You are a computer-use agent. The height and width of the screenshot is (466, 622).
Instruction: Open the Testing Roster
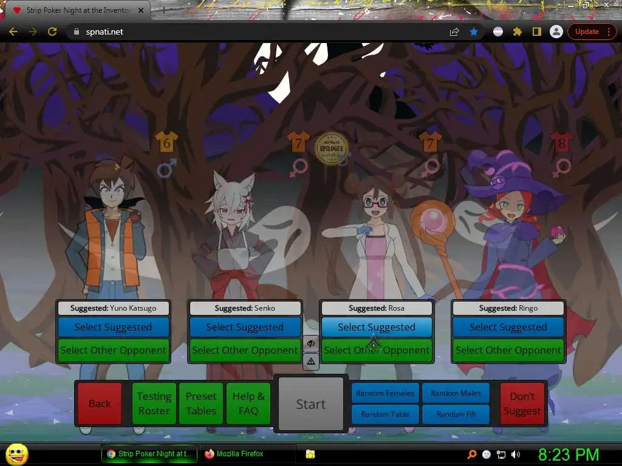154,404
